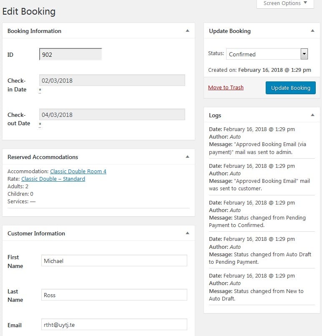
Task: Click the Logs panel header title
Action: click(215, 115)
